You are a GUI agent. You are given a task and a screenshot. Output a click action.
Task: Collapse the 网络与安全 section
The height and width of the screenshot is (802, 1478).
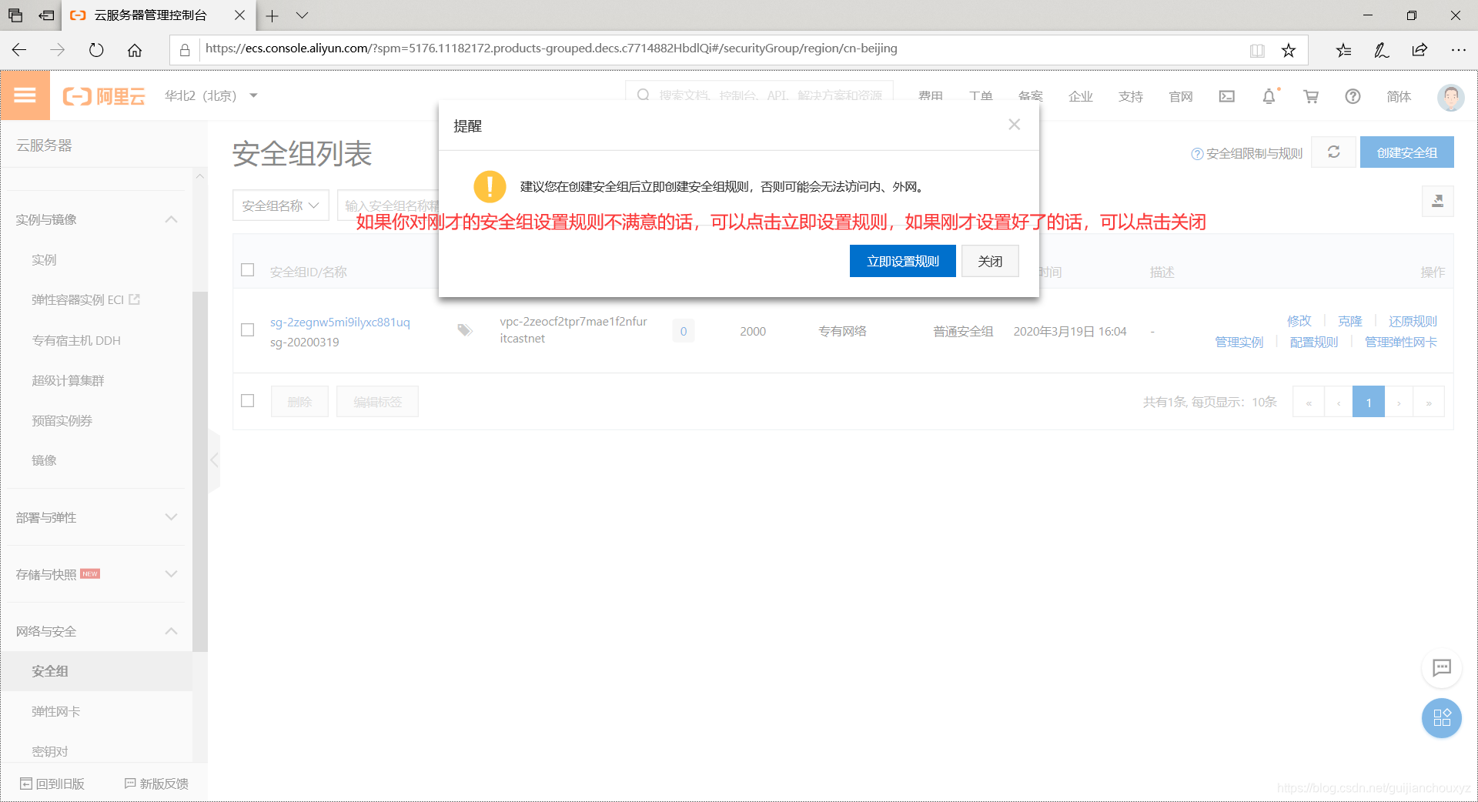(x=171, y=631)
